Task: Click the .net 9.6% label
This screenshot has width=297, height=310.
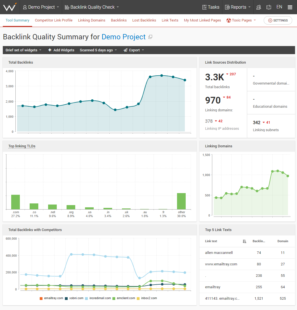Action: point(53,214)
